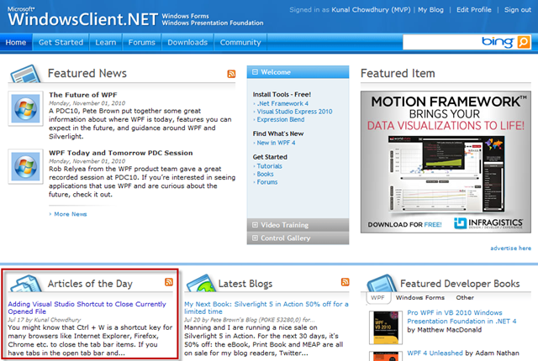
Task: Open the Forums link under Get Started
Action: (267, 182)
